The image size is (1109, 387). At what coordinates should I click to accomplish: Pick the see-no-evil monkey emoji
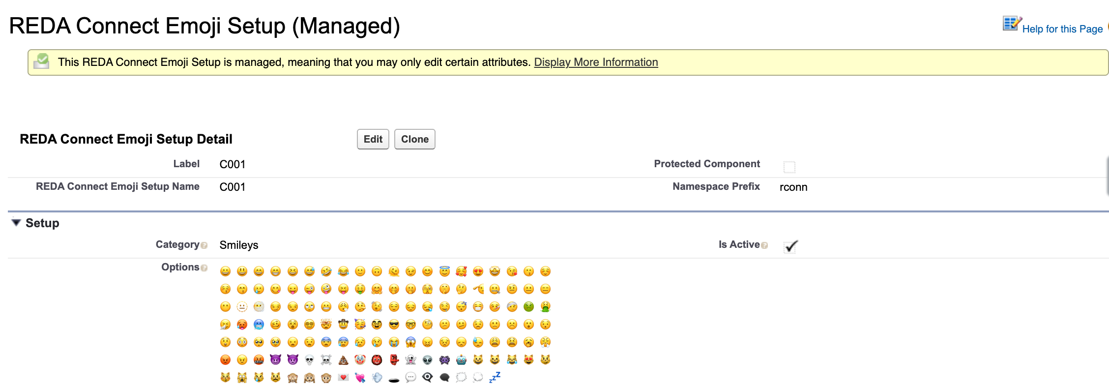pyautogui.click(x=292, y=377)
